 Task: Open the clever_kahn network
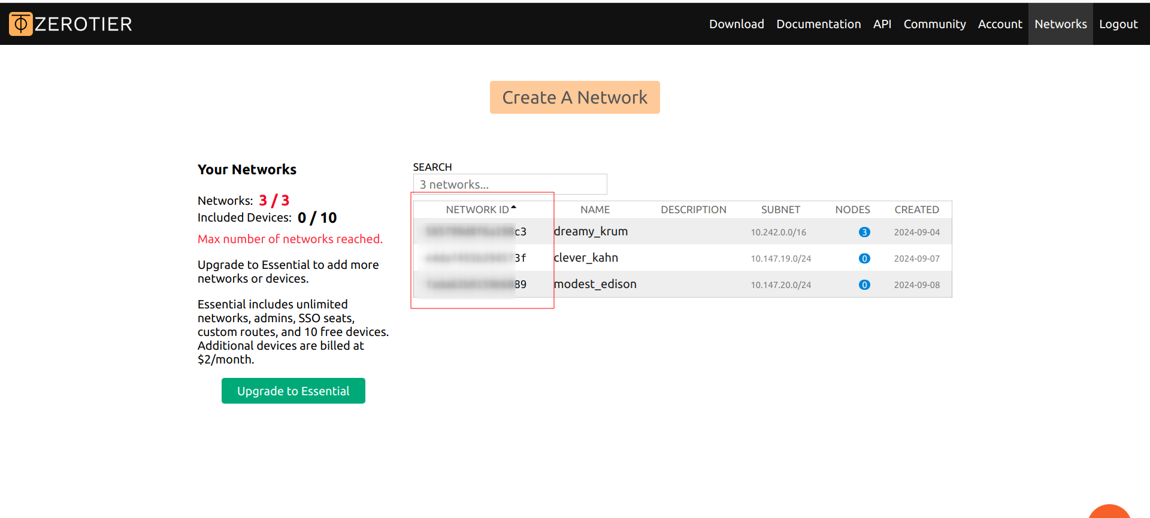(586, 258)
